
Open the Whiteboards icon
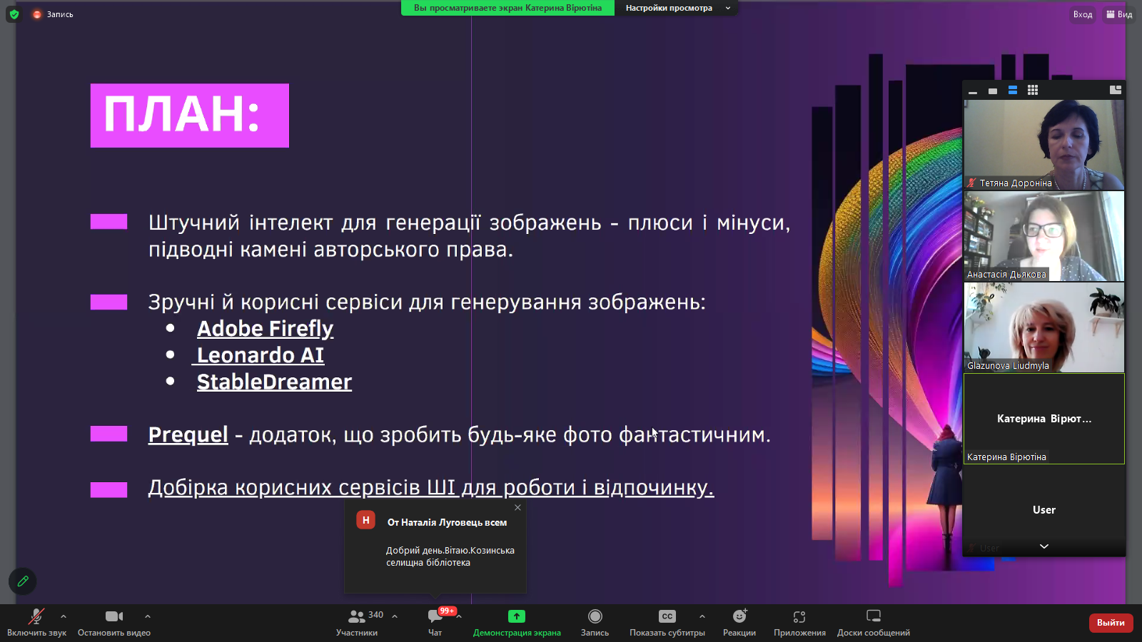pos(873,616)
